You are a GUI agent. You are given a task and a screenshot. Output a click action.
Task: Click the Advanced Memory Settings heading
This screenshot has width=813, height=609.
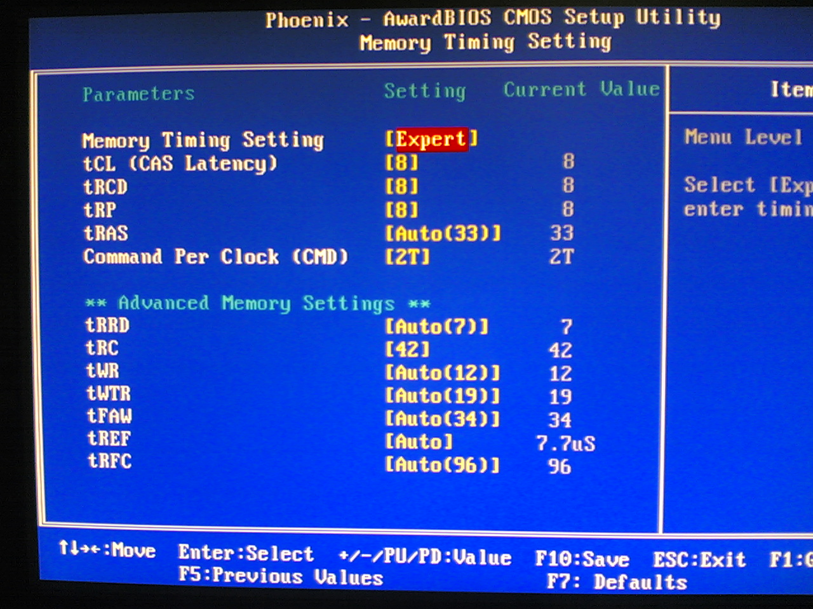(258, 303)
